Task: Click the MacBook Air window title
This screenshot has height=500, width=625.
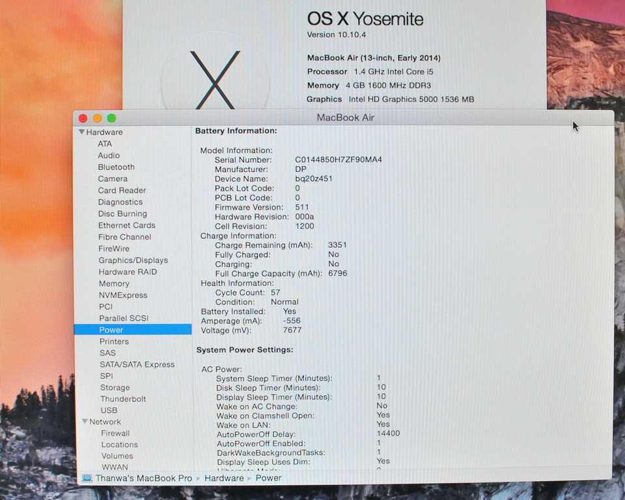Action: pos(346,118)
